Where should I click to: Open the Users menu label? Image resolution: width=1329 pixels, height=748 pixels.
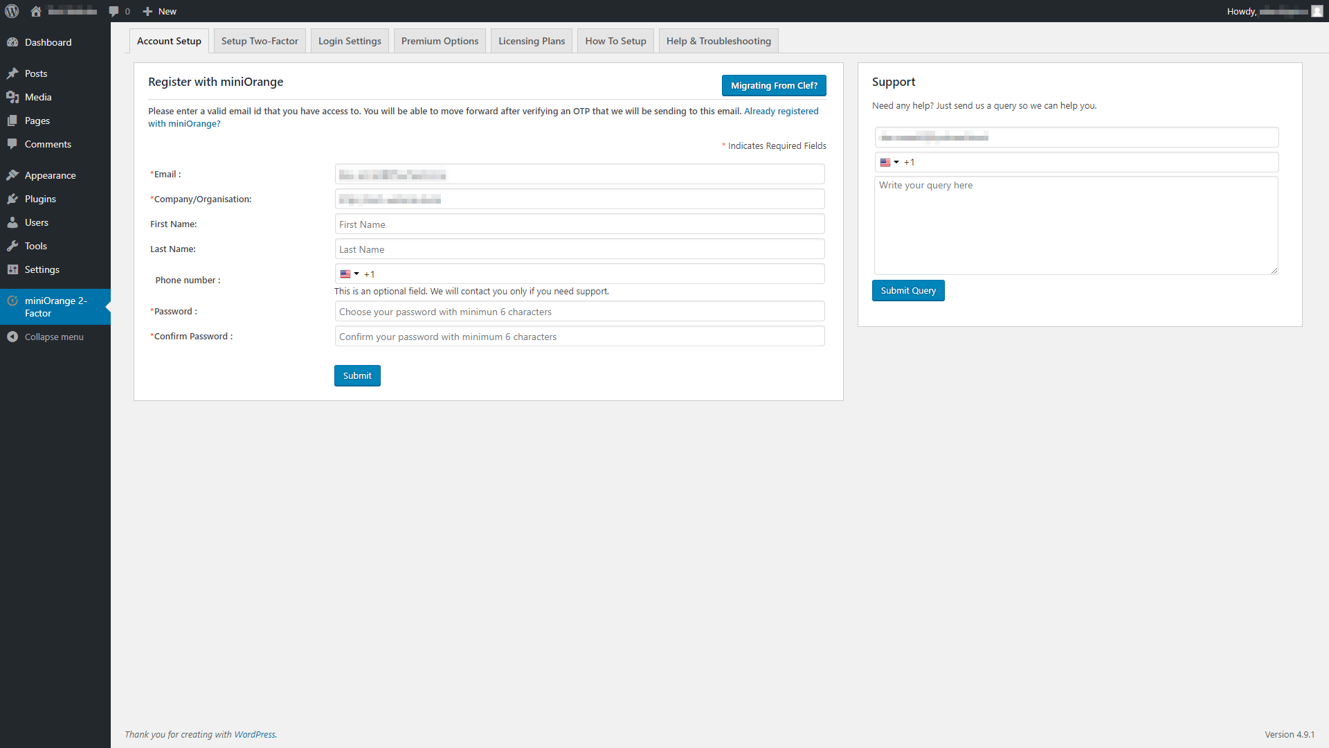37,222
